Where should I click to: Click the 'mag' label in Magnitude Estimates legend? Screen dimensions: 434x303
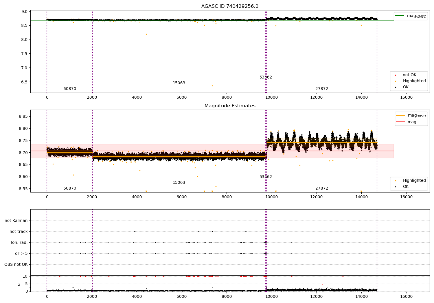click(412, 122)
